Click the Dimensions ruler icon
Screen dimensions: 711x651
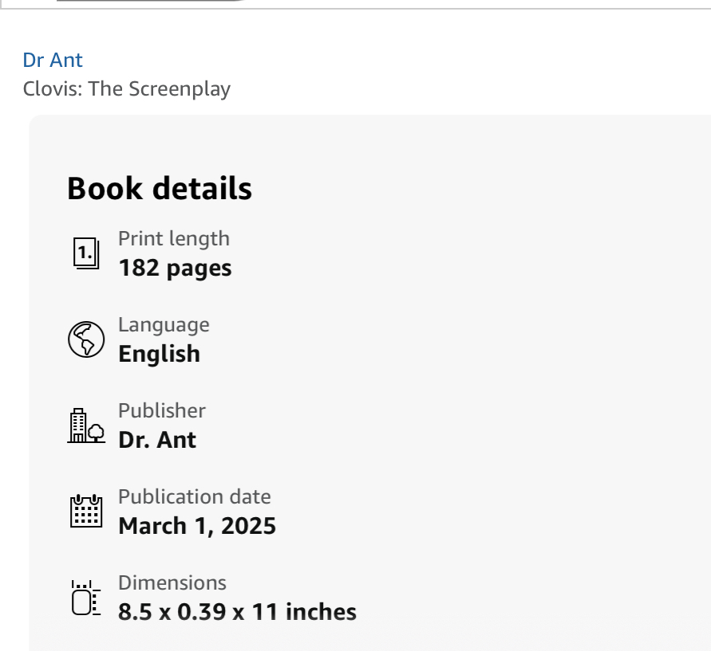pos(86,598)
